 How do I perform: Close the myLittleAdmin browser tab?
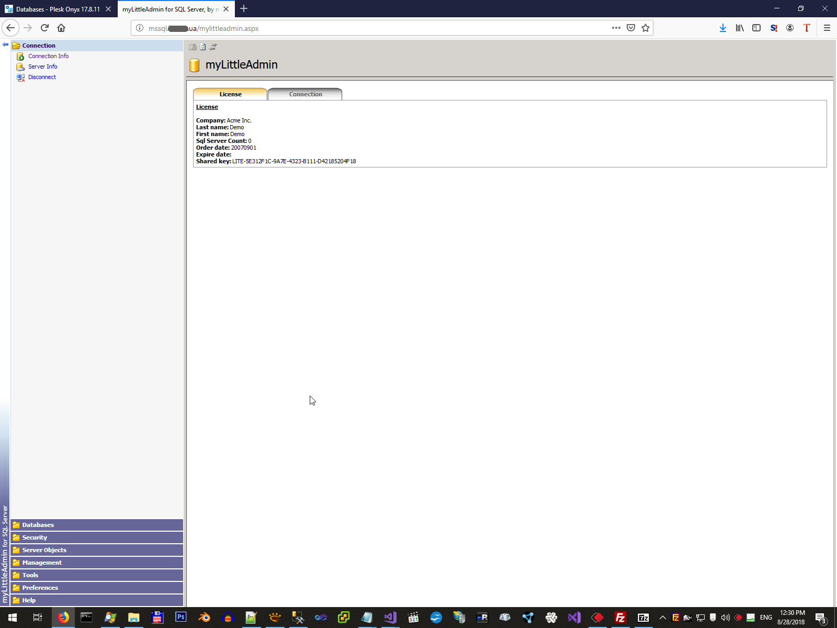pos(226,9)
